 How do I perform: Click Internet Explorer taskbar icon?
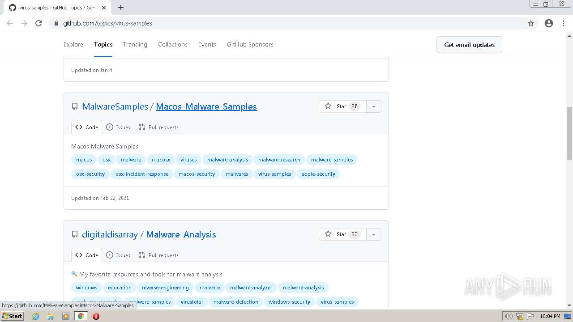(x=35, y=316)
